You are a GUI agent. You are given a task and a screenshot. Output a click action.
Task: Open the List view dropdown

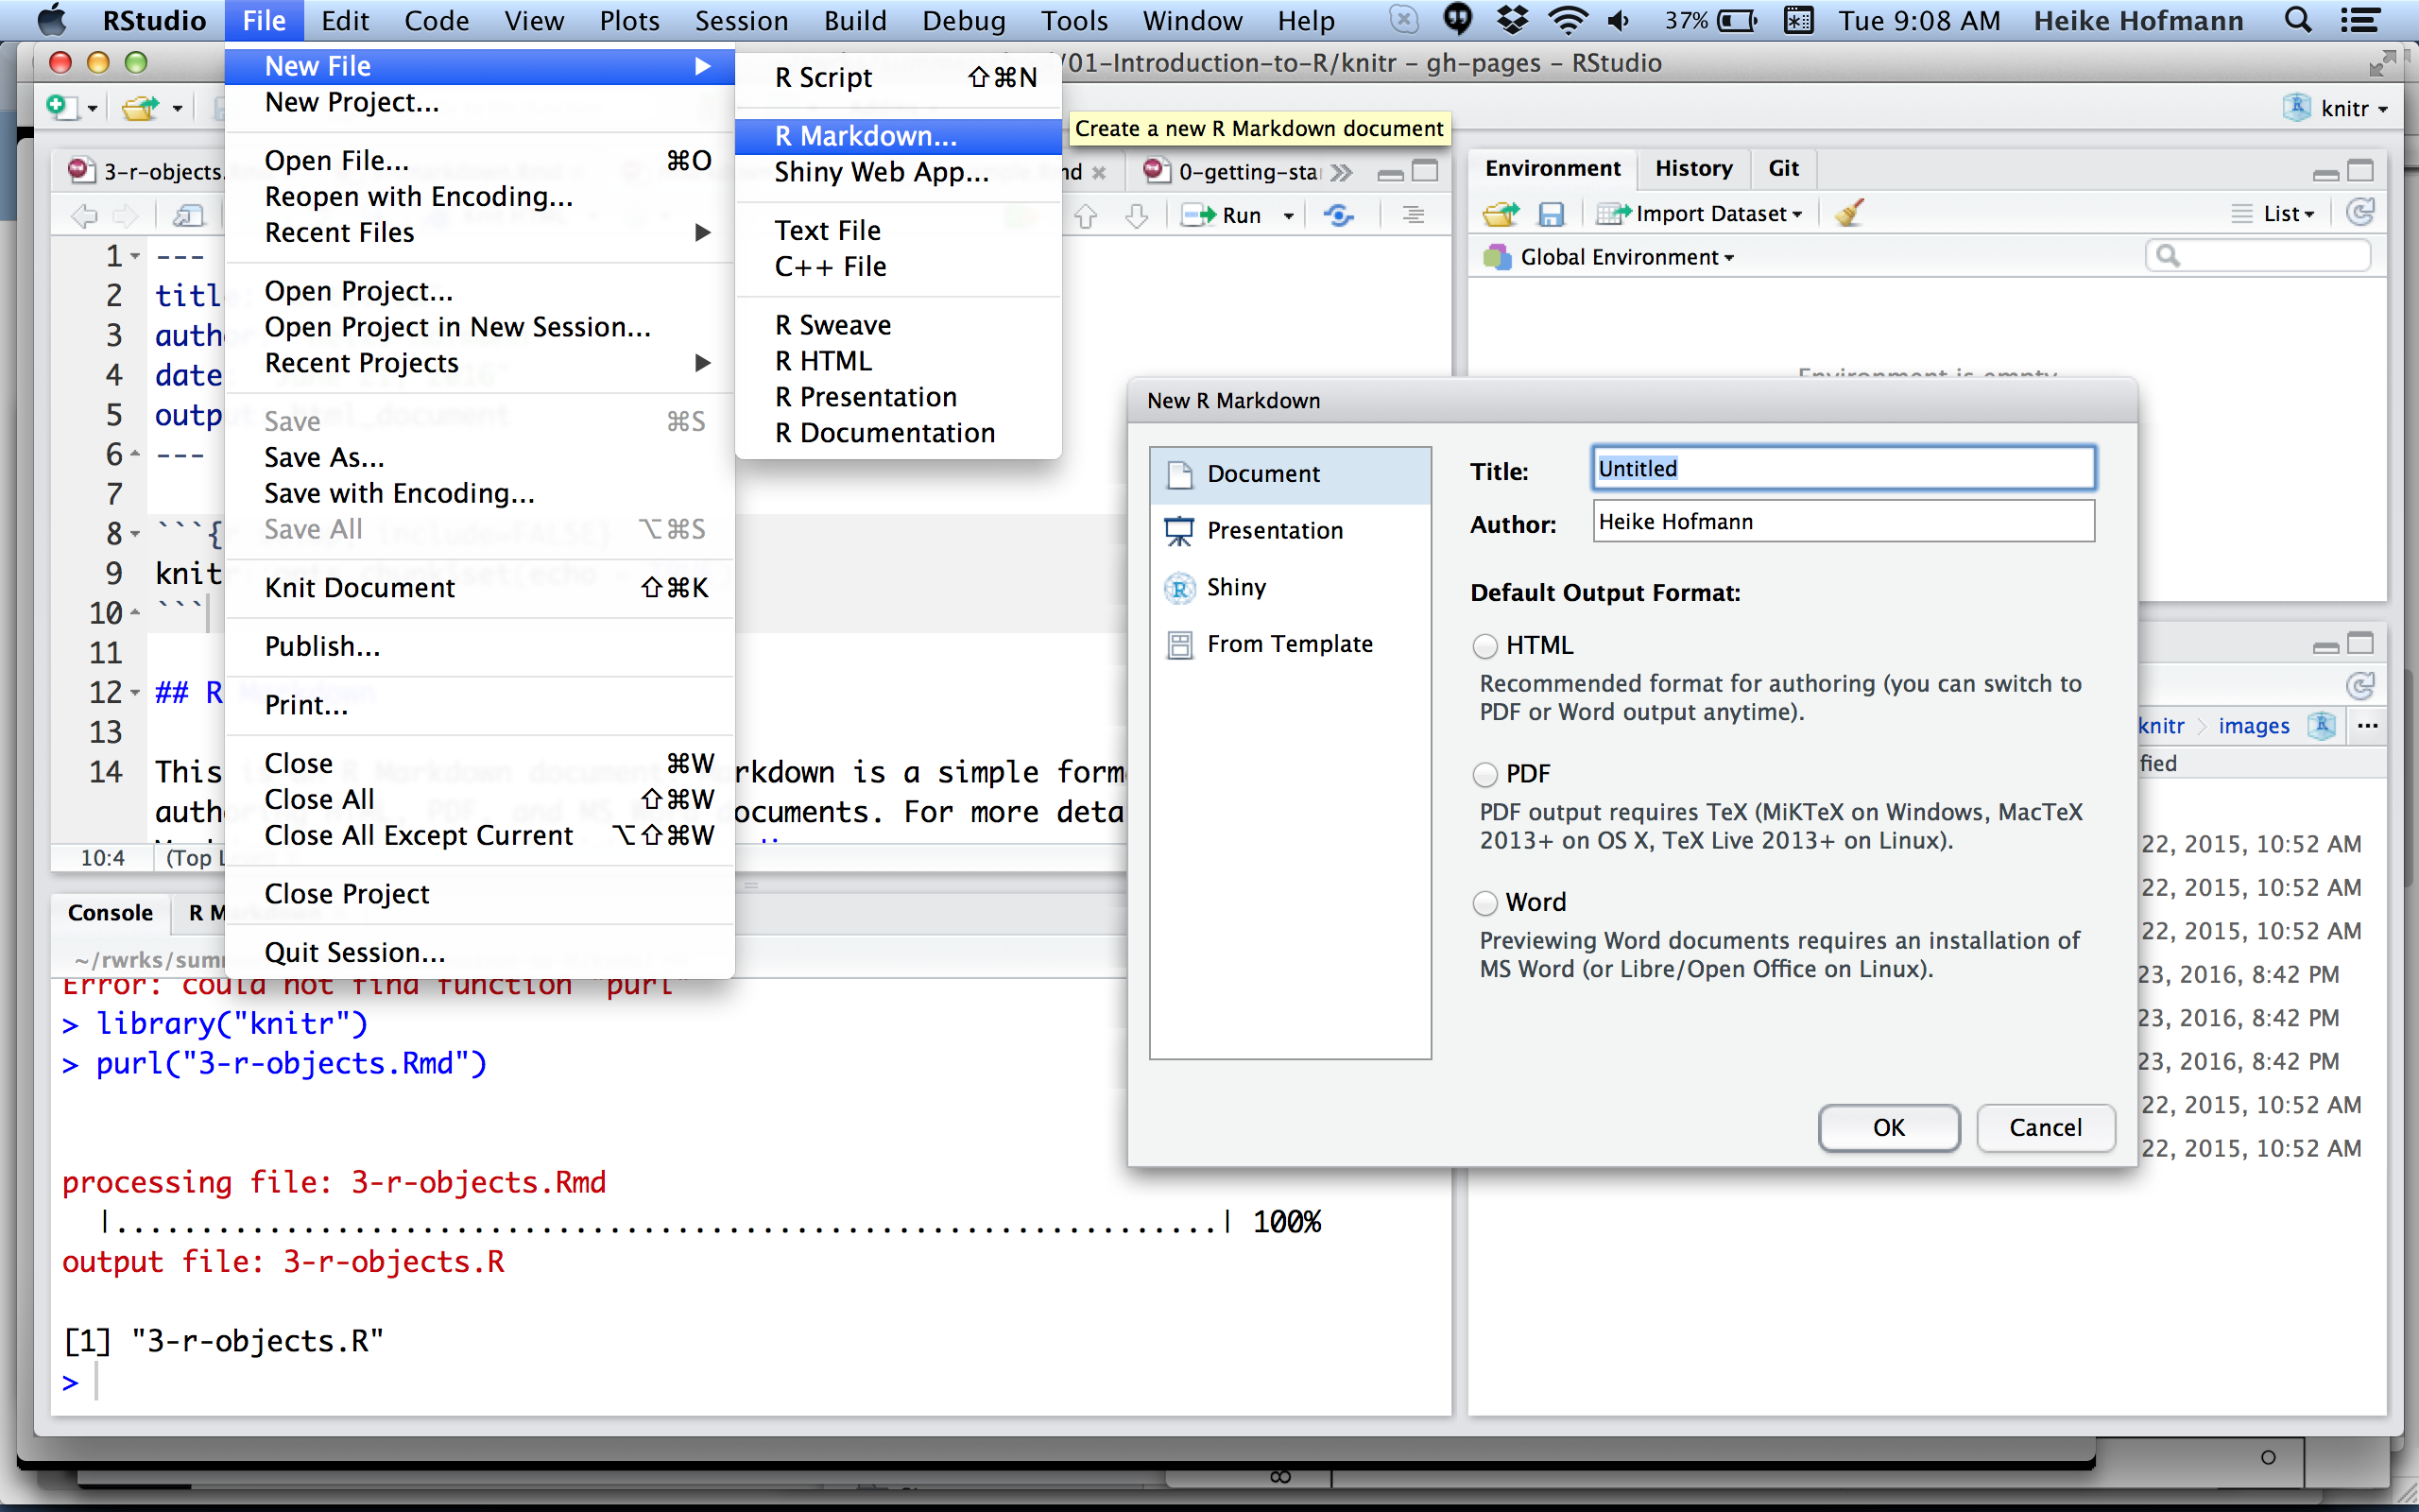(2287, 213)
